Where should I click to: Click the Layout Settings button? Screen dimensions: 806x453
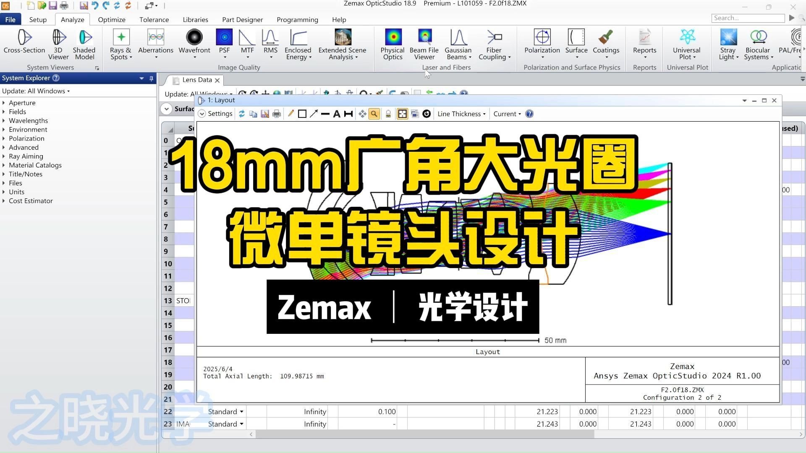[215, 114]
